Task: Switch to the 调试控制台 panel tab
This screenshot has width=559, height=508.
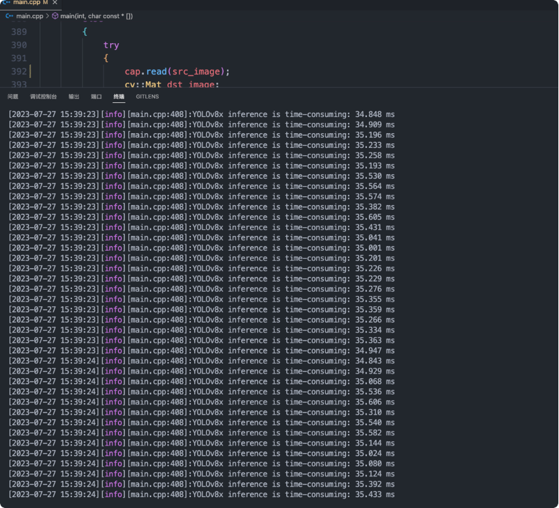Action: (43, 97)
